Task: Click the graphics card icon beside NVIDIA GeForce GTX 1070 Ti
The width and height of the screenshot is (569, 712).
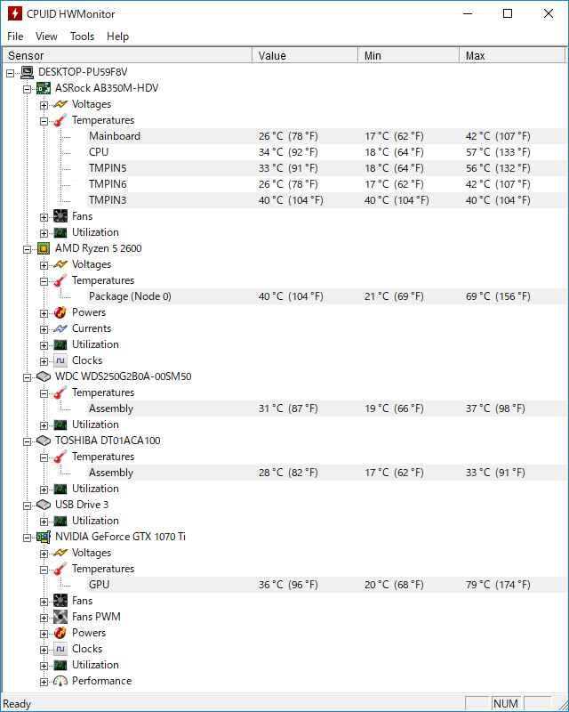Action: [44, 537]
